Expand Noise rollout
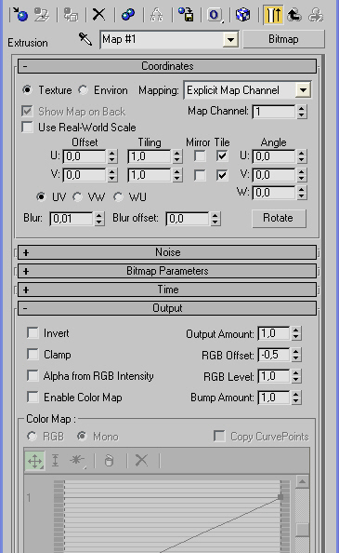Image resolution: width=339 pixels, height=553 pixels. (167, 252)
